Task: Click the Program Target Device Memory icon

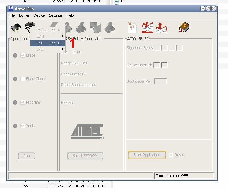Action: click(81, 28)
